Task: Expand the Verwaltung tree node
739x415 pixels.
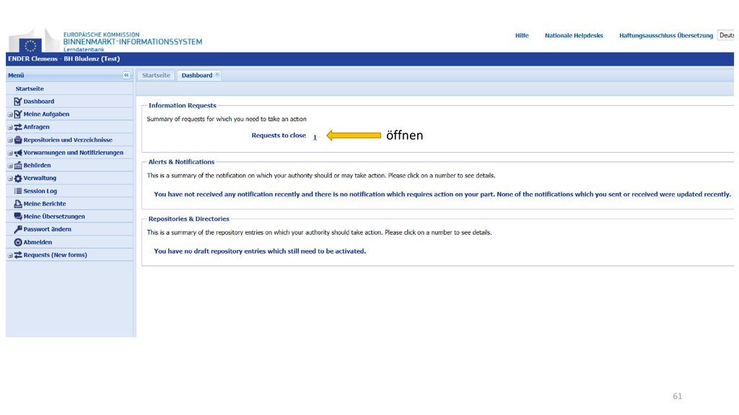Action: click(x=10, y=179)
